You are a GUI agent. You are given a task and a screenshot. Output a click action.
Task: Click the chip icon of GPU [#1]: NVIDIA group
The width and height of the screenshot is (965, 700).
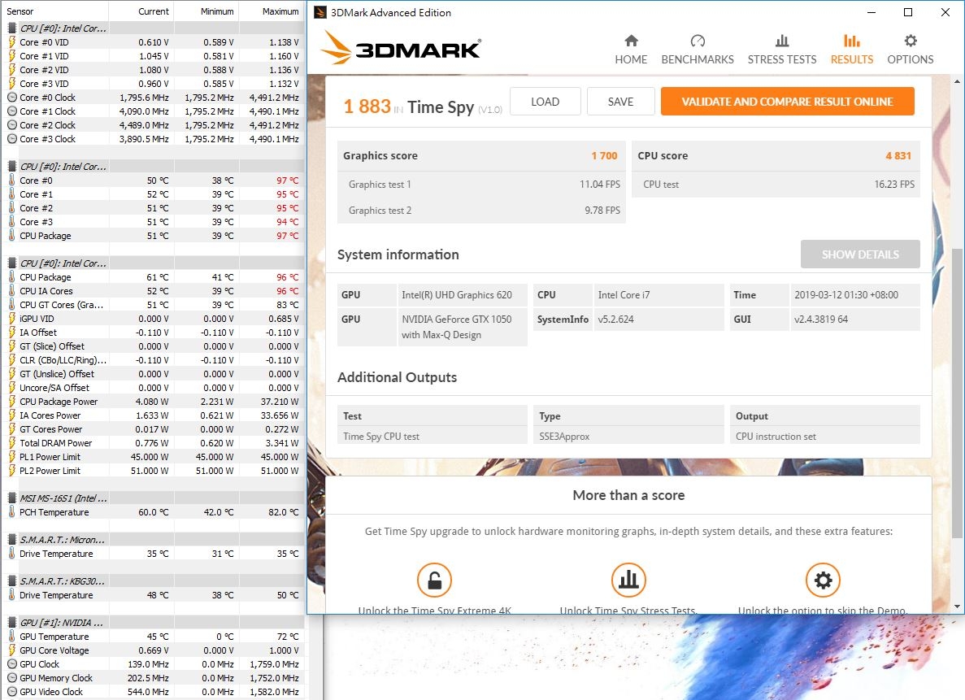[11, 623]
